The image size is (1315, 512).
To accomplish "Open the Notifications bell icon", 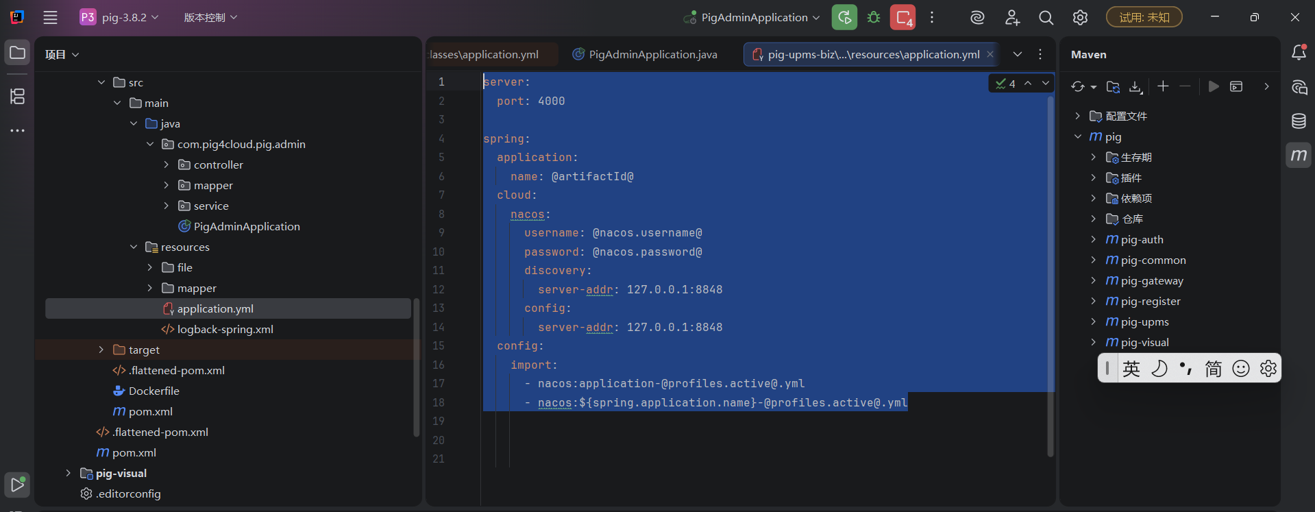I will tap(1299, 53).
